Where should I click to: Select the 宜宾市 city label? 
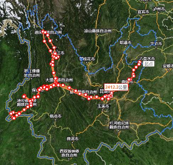pyautogui.click(x=143, y=12)
